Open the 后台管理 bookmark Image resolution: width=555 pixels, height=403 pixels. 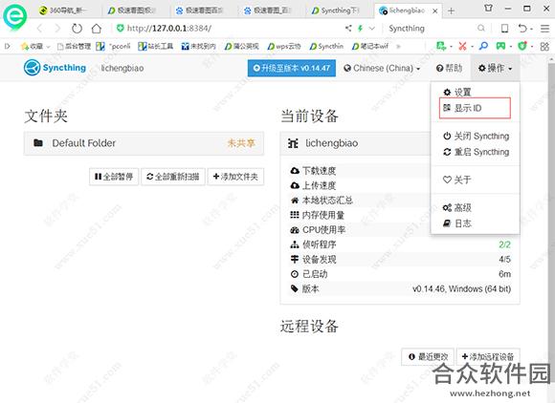74,46
